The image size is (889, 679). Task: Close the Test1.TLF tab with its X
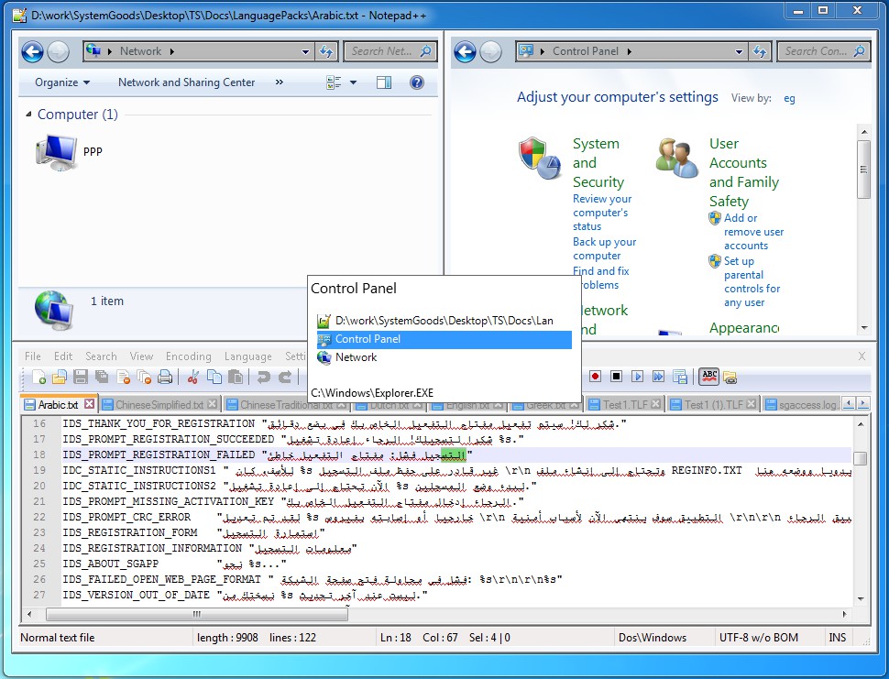655,404
